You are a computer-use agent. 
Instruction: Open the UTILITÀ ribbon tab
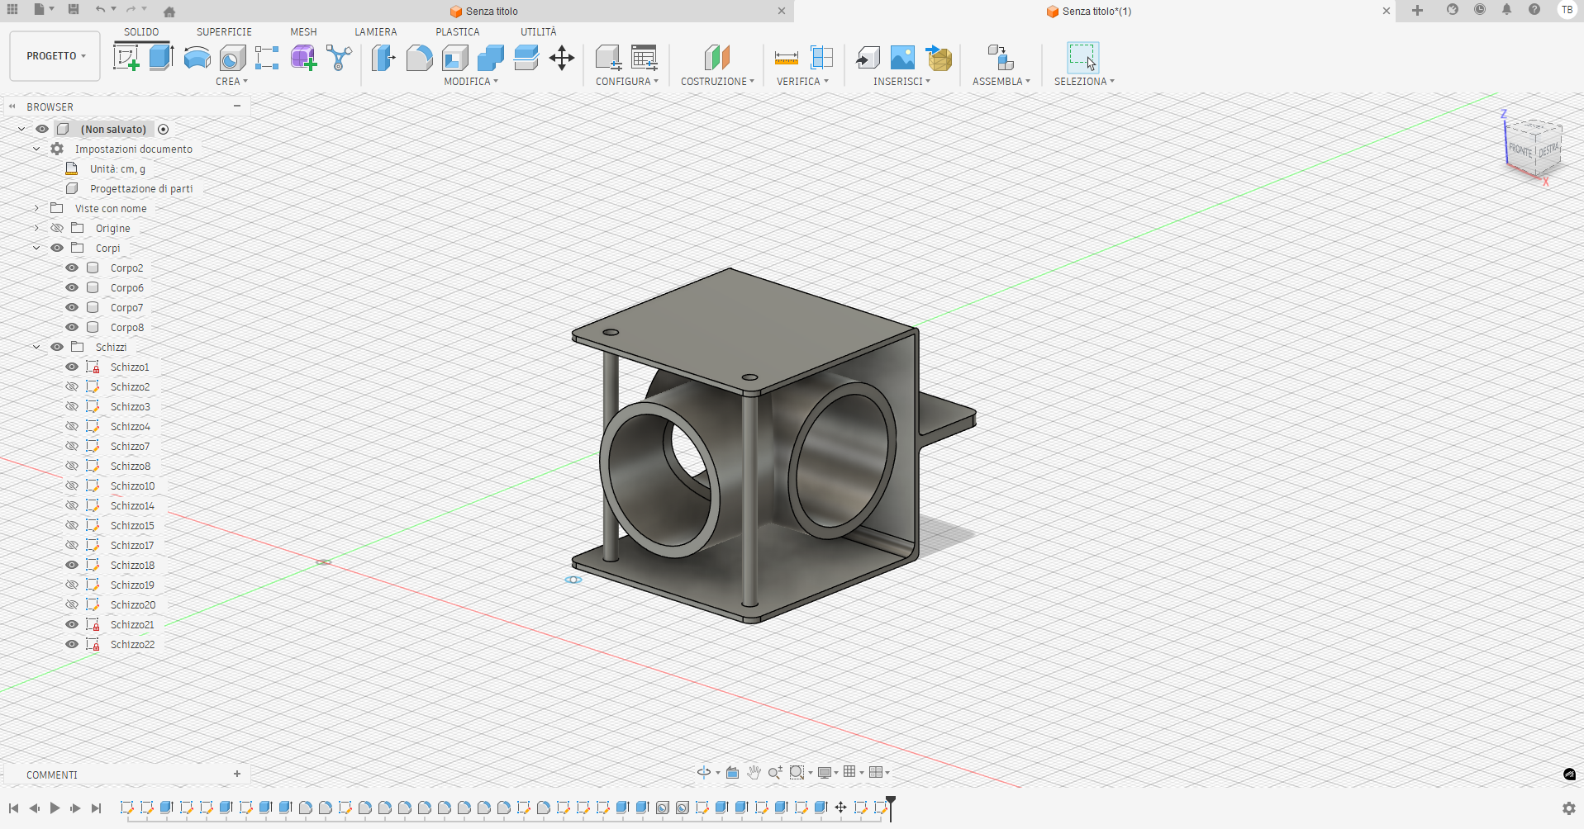click(x=539, y=32)
